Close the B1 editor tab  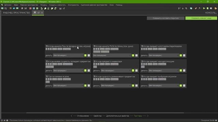42,13
